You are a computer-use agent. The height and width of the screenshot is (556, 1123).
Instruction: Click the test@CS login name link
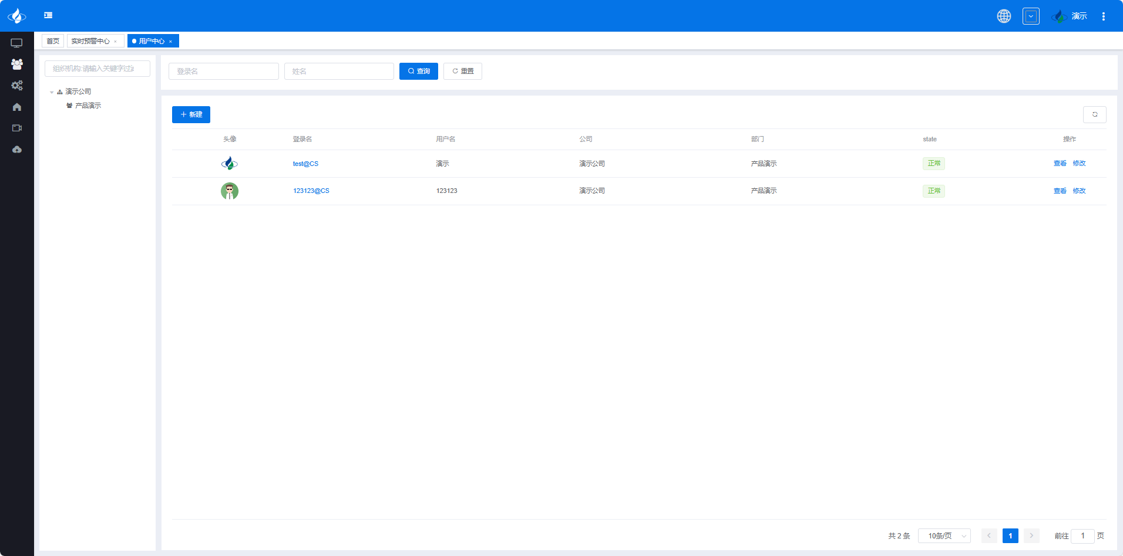305,164
